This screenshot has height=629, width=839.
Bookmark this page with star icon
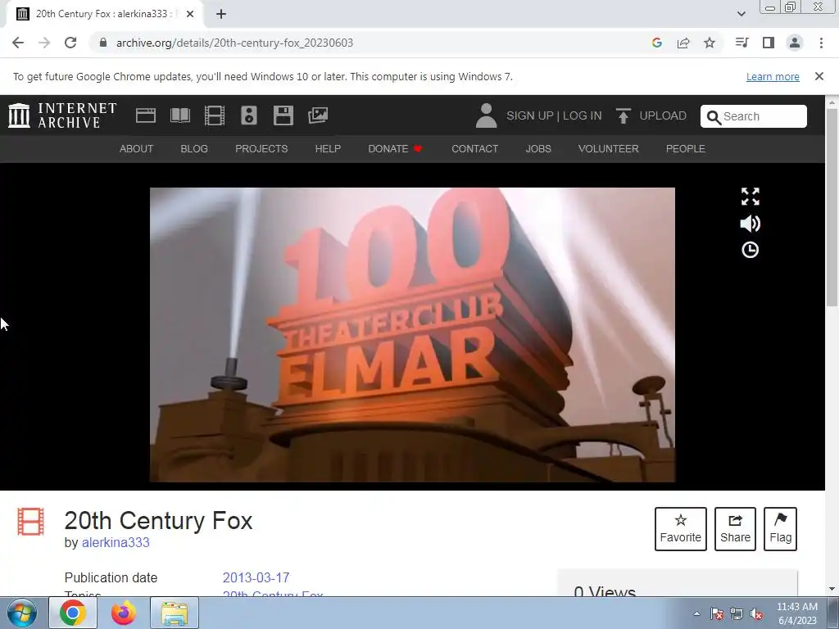tap(710, 43)
